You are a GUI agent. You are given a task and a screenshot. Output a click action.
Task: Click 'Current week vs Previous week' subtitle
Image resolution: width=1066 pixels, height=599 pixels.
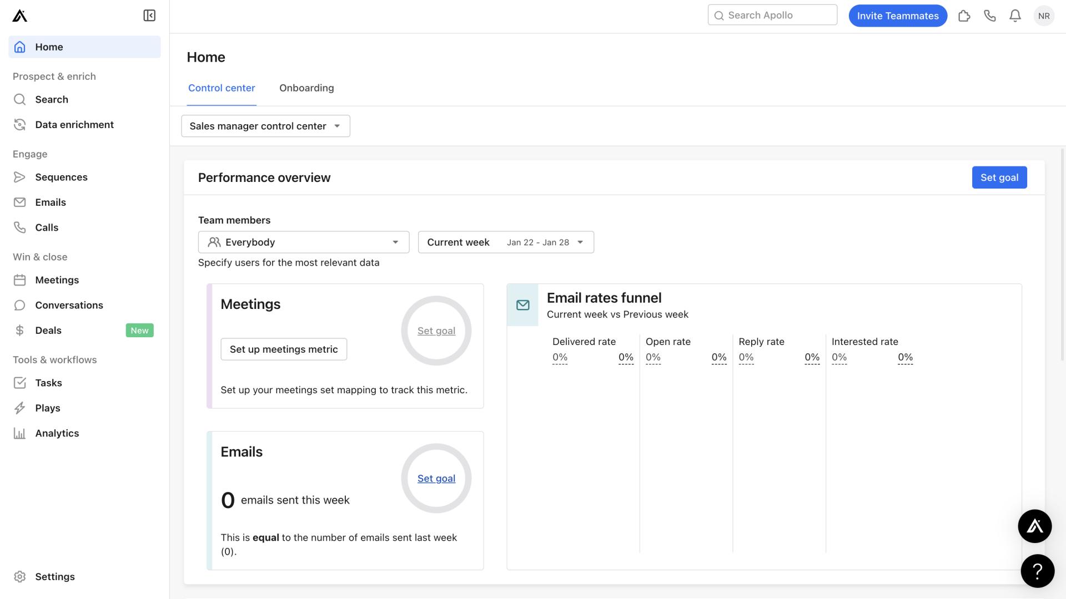[617, 314]
